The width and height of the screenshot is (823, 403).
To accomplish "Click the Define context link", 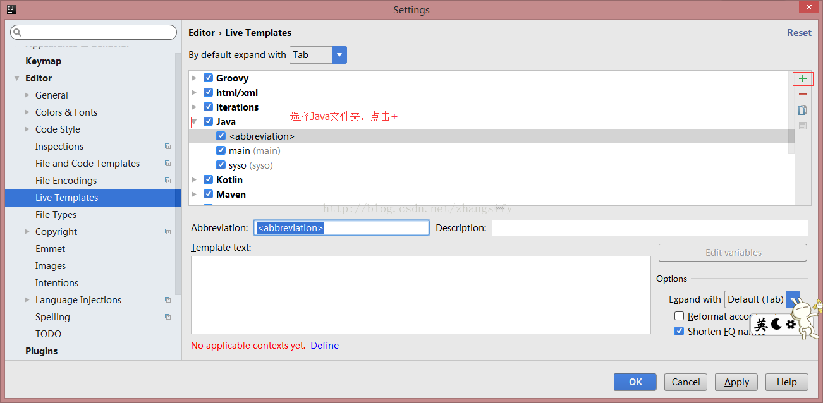I will pos(324,346).
